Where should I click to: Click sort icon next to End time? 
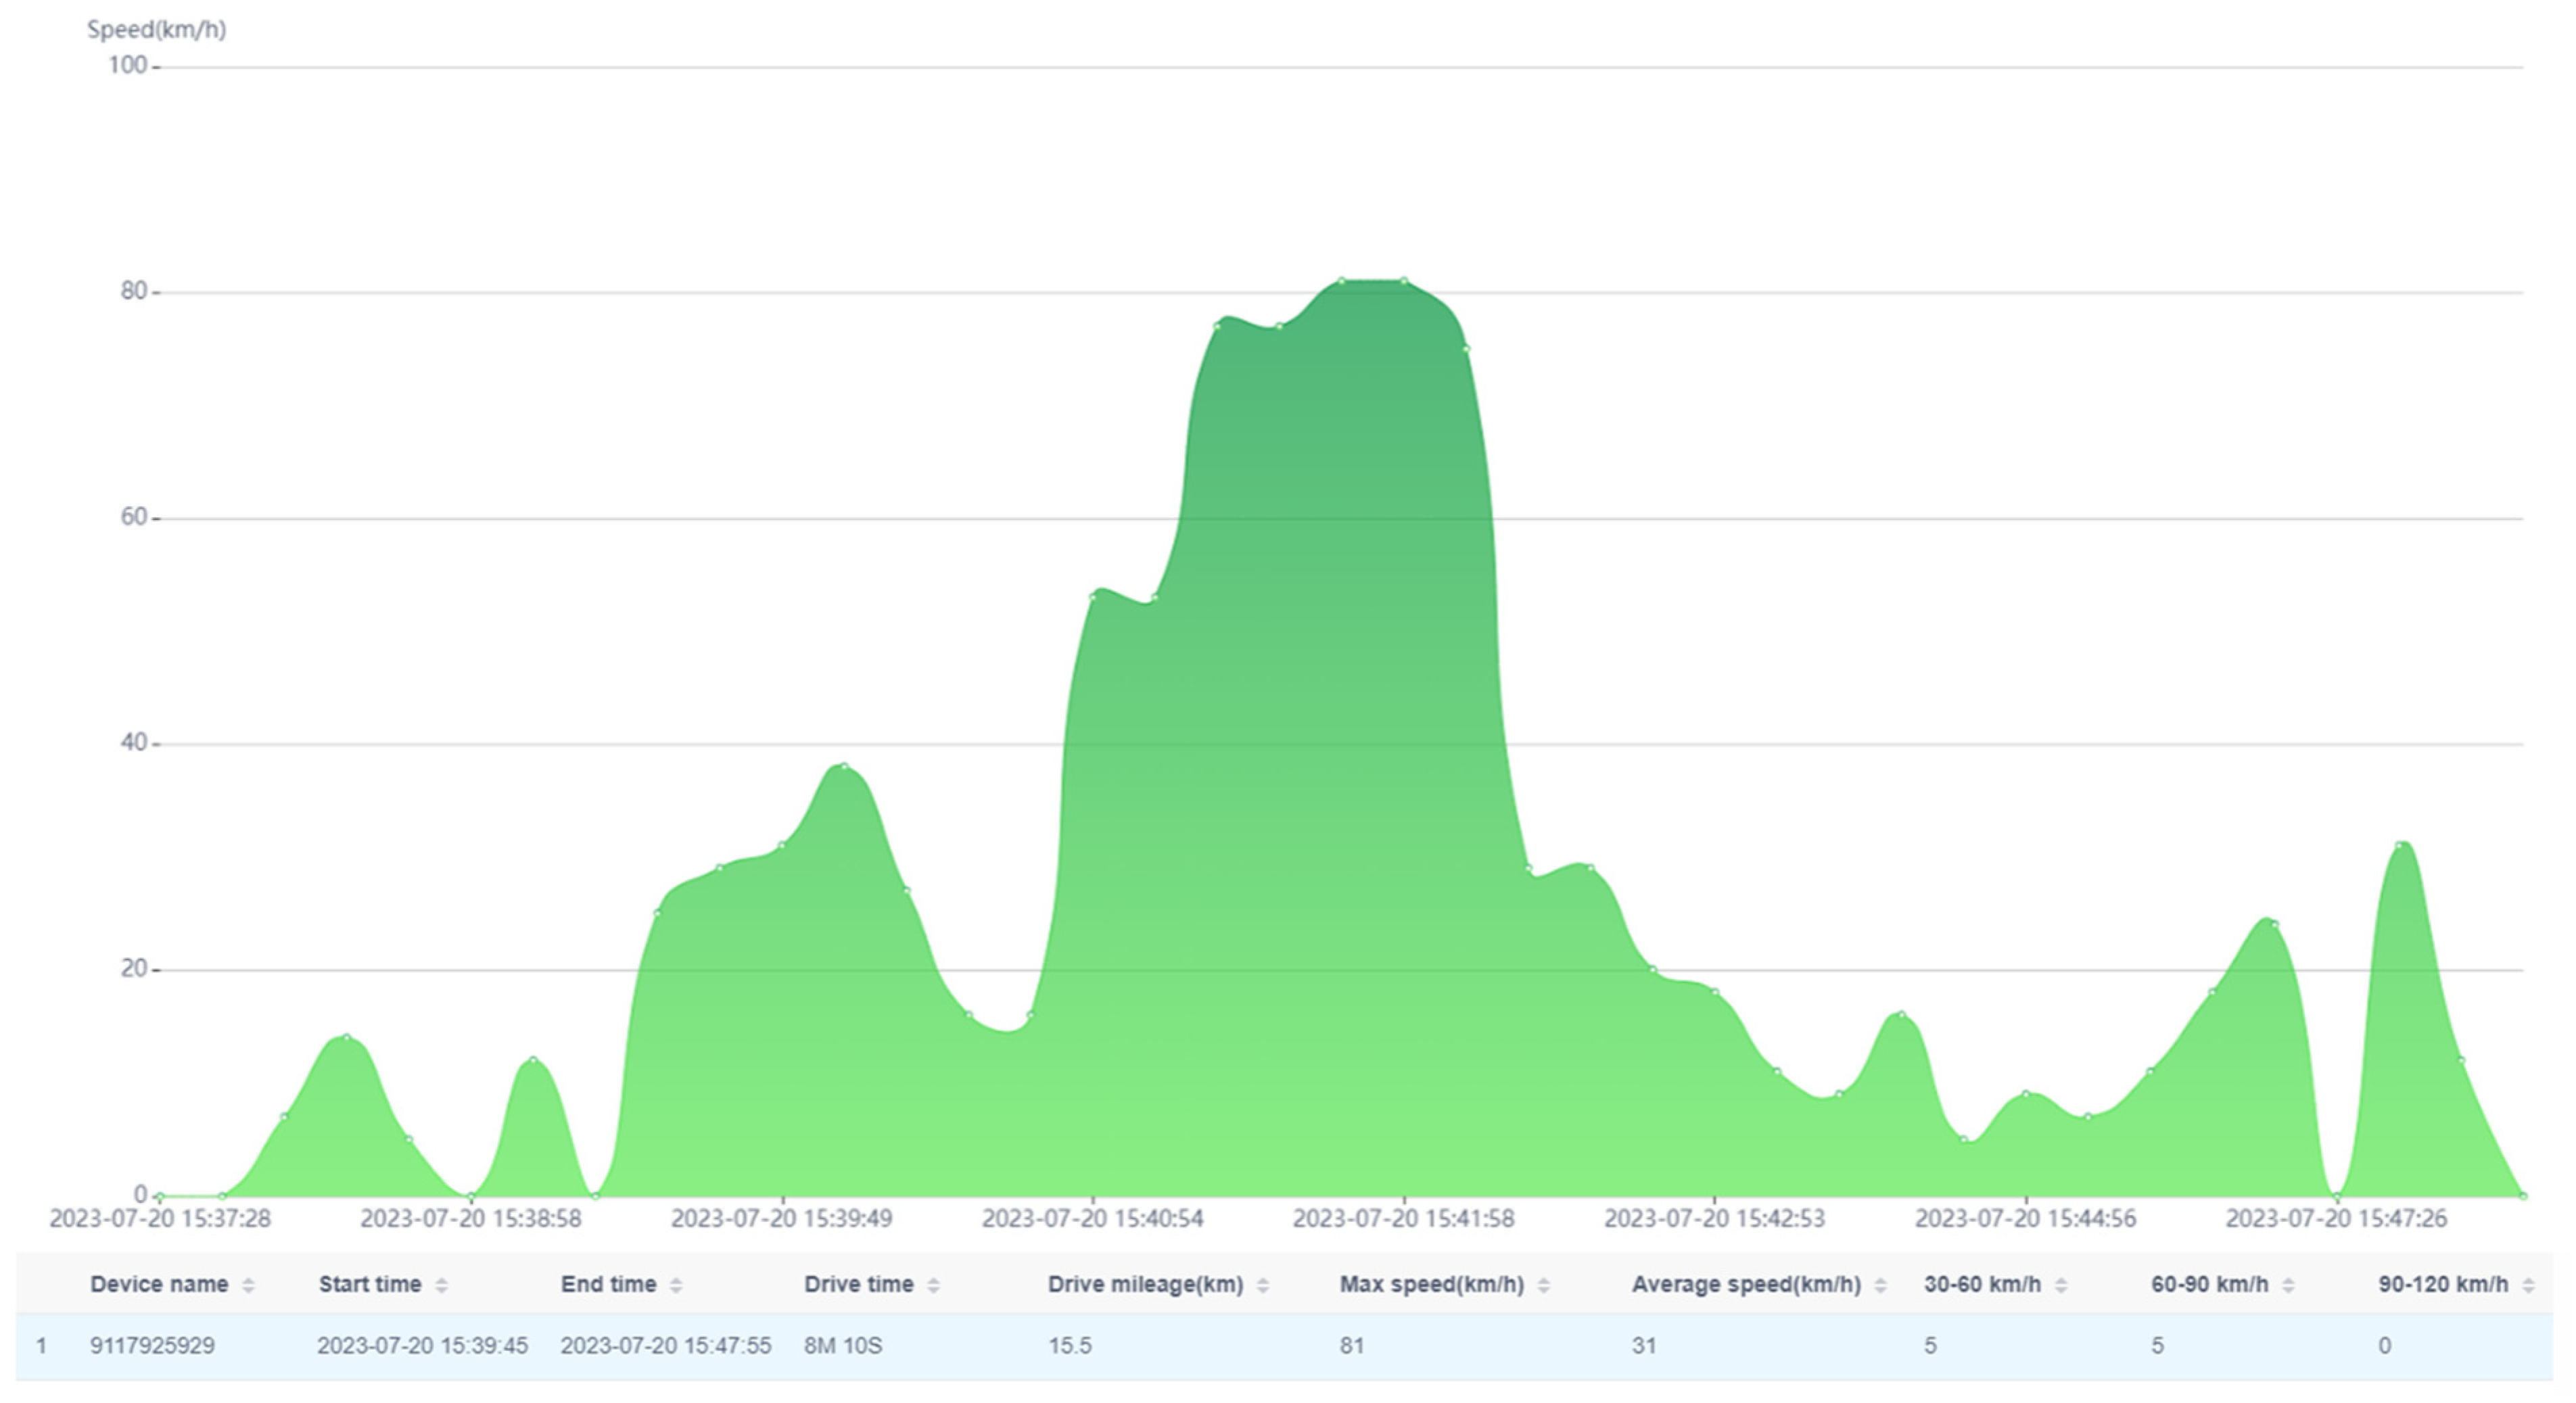(x=676, y=1286)
